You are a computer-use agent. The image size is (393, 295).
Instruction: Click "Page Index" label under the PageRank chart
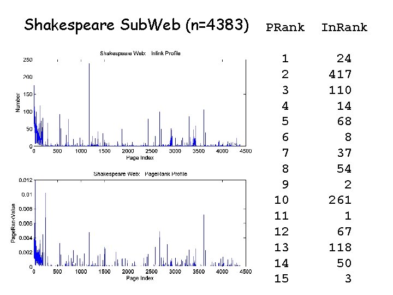(x=140, y=278)
